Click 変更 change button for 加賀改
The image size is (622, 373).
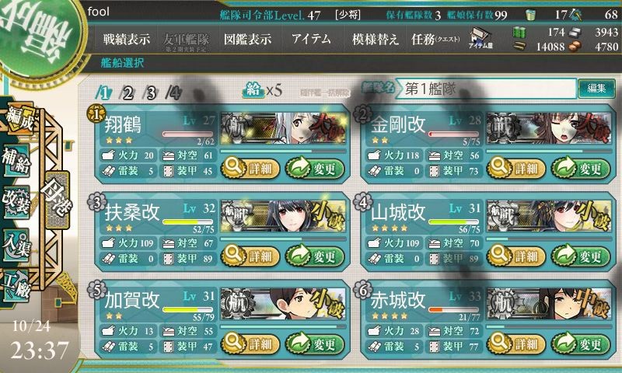tap(315, 344)
